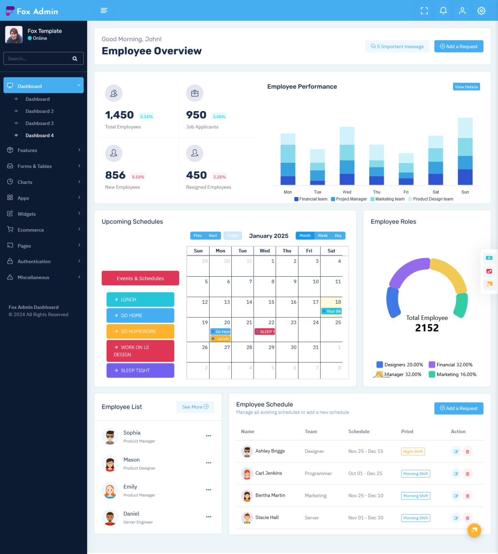Click View Details on Employee Performance
498x554 pixels.
[466, 87]
